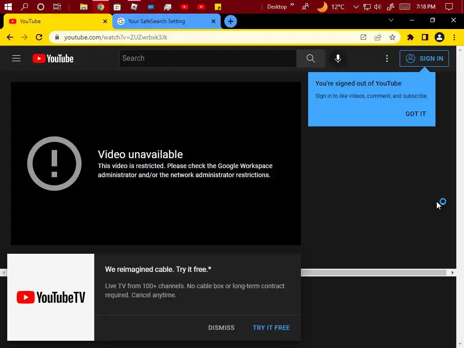Viewport: 464px width, 348px height.
Task: Open Cortana circle icon
Action: tap(40, 6)
